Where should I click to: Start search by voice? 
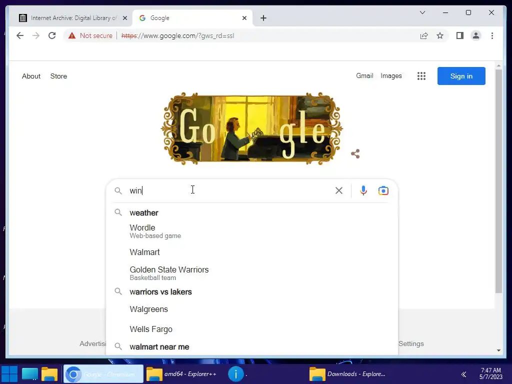(x=363, y=190)
